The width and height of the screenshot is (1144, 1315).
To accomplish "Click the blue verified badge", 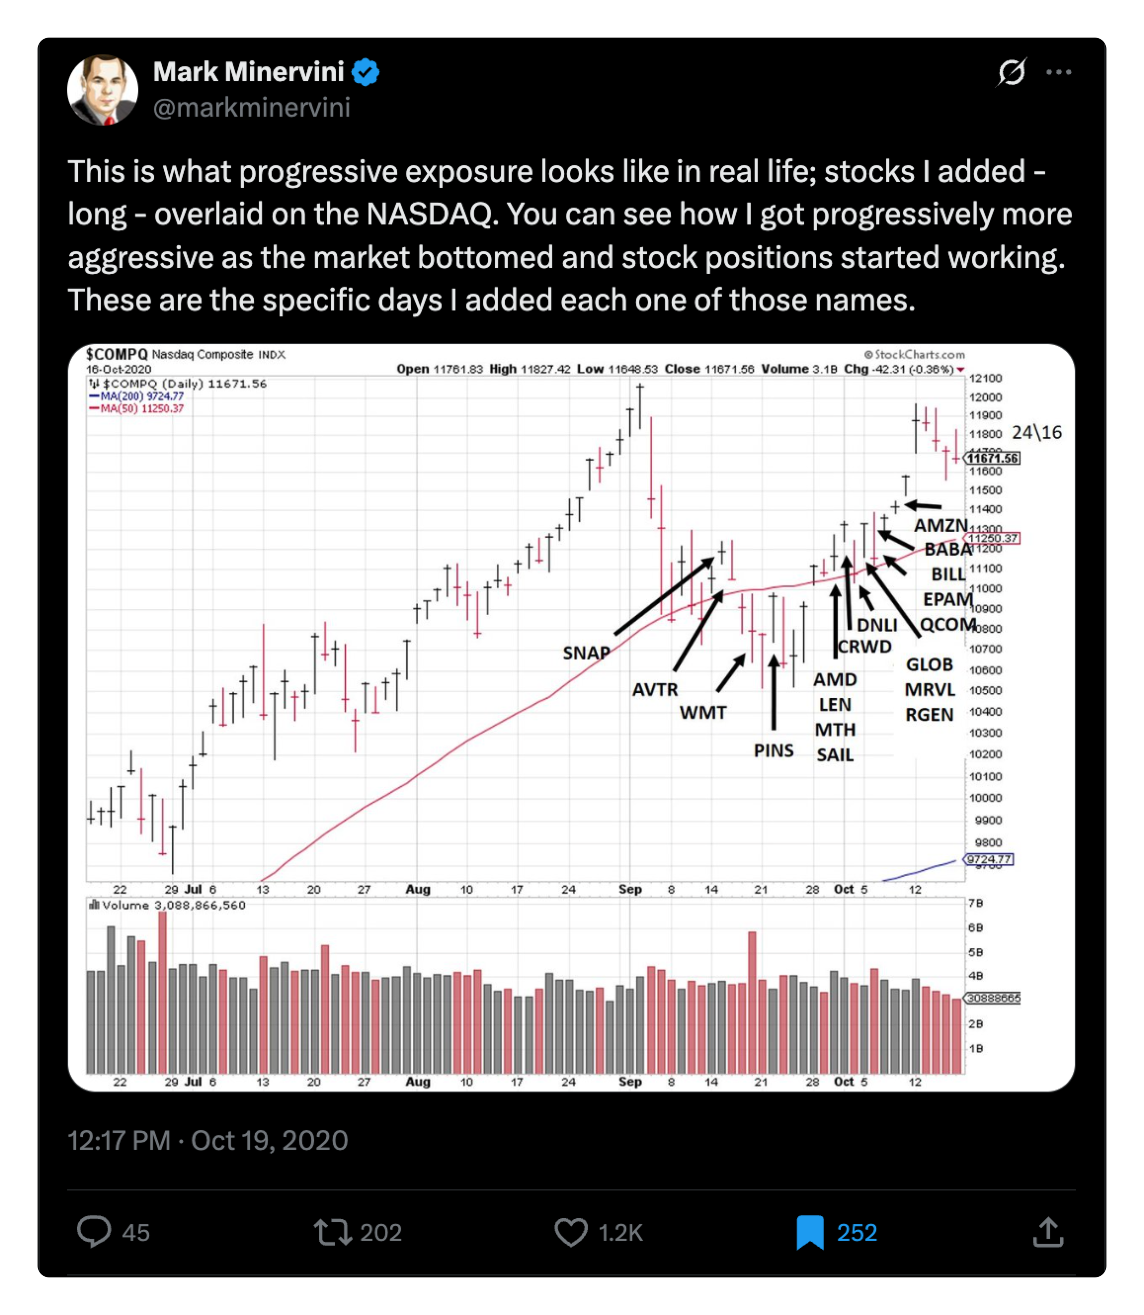I will click(x=366, y=72).
